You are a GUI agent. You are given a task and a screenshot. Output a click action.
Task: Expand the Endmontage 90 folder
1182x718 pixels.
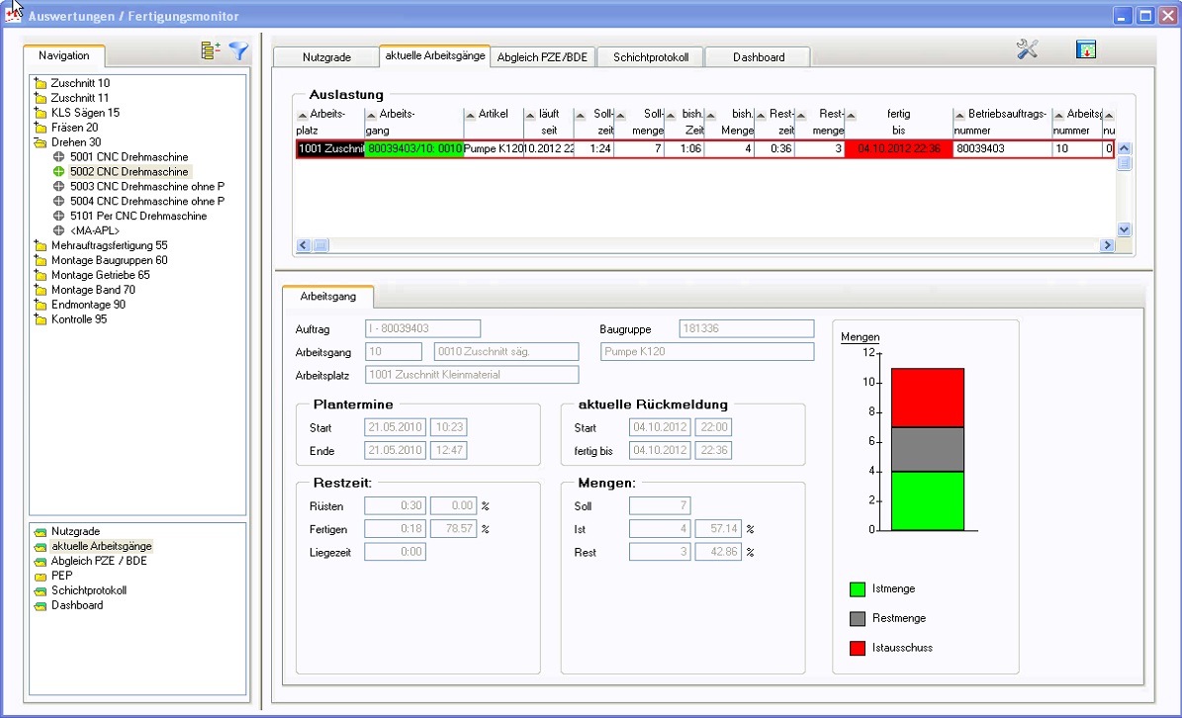pos(41,305)
